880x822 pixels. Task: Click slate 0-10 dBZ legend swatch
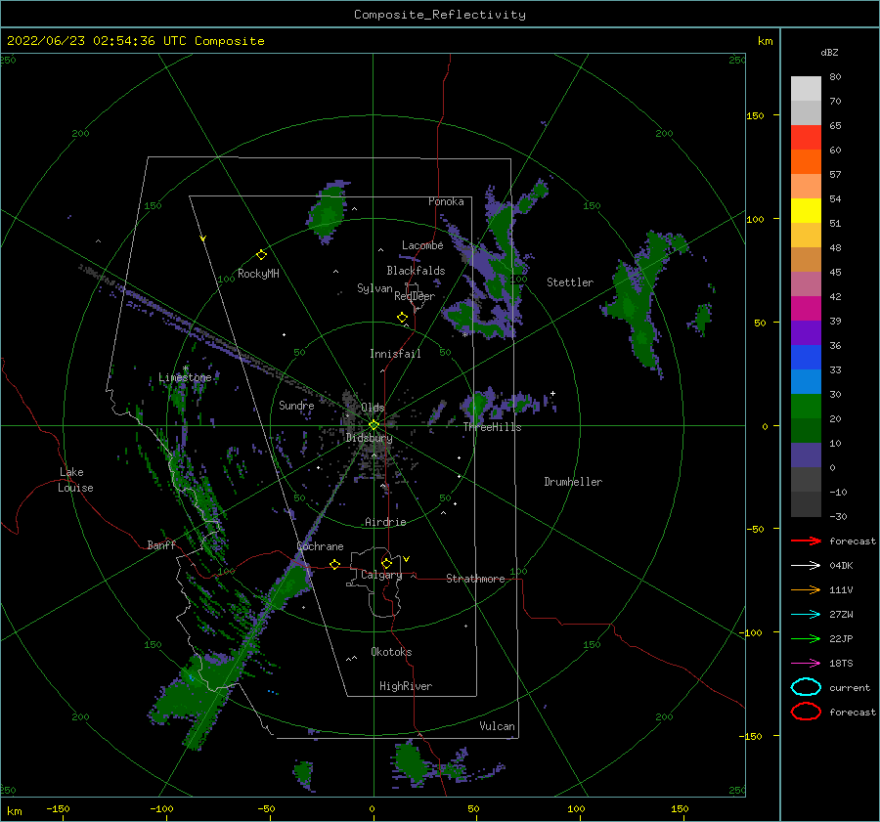coord(806,455)
